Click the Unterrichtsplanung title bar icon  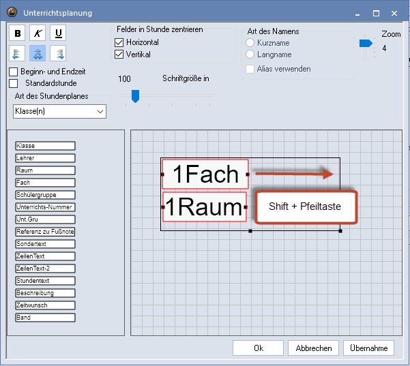pyautogui.click(x=12, y=13)
